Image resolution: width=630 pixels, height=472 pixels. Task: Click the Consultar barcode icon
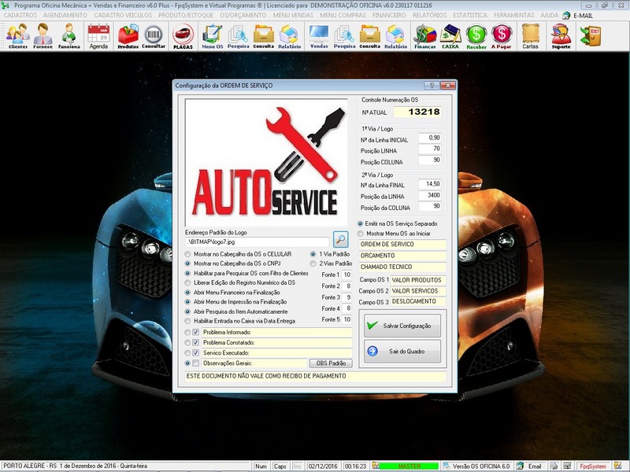(x=154, y=36)
